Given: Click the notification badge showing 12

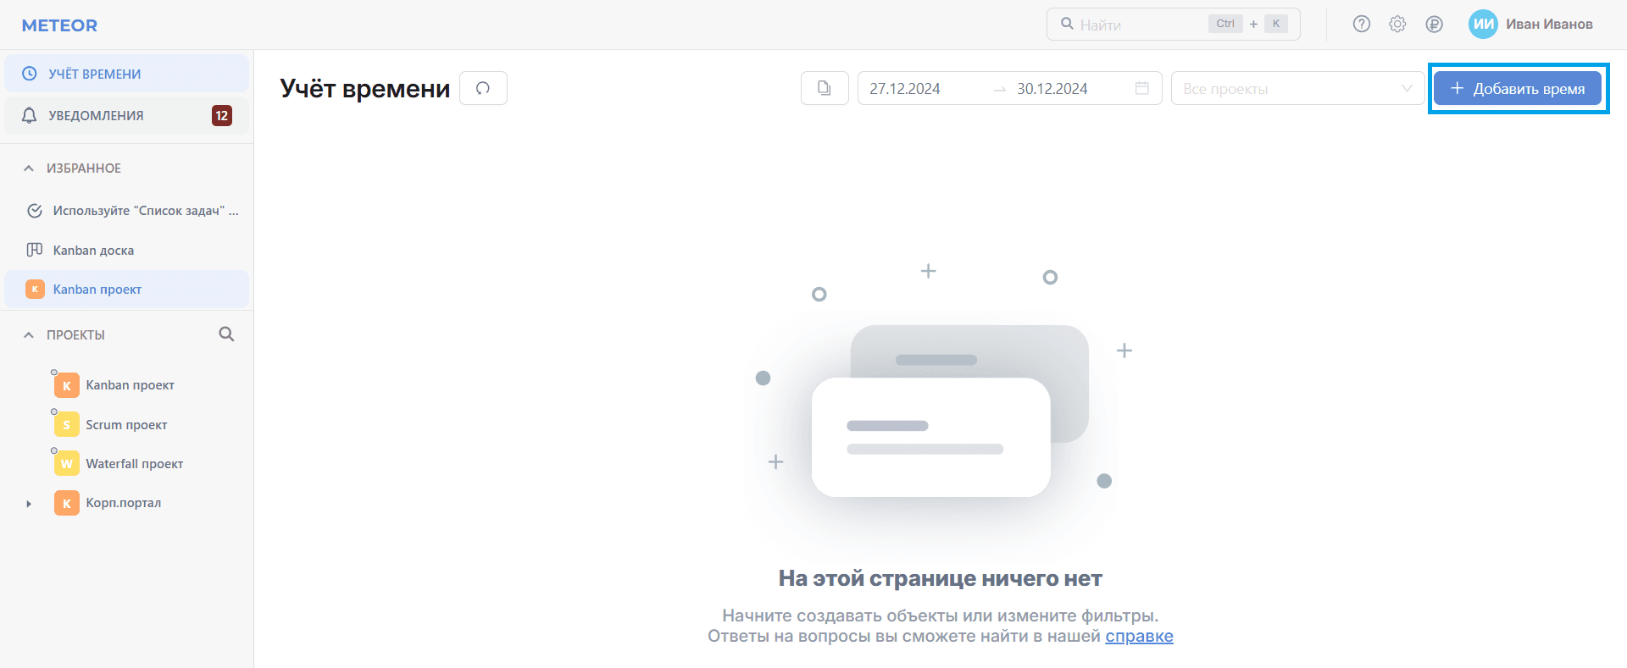Looking at the screenshot, I should 222,116.
